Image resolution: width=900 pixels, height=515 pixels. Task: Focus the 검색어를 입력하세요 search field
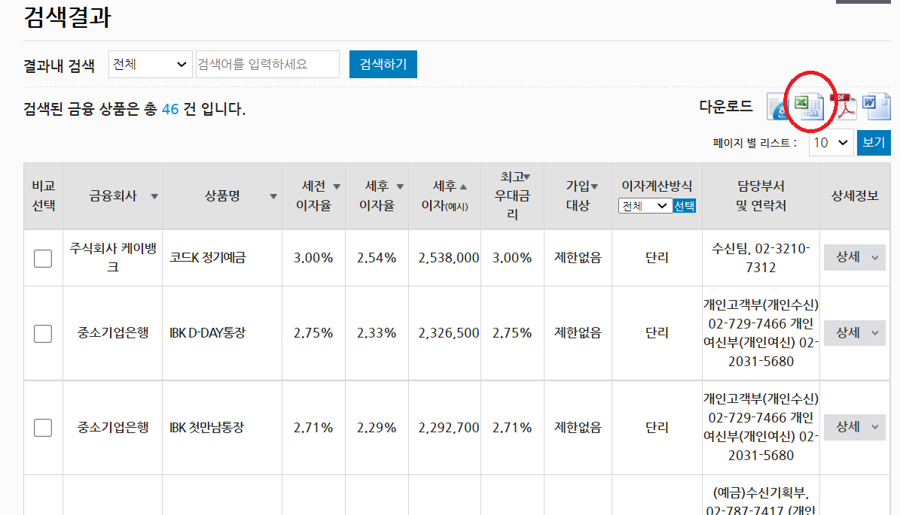pyautogui.click(x=267, y=64)
